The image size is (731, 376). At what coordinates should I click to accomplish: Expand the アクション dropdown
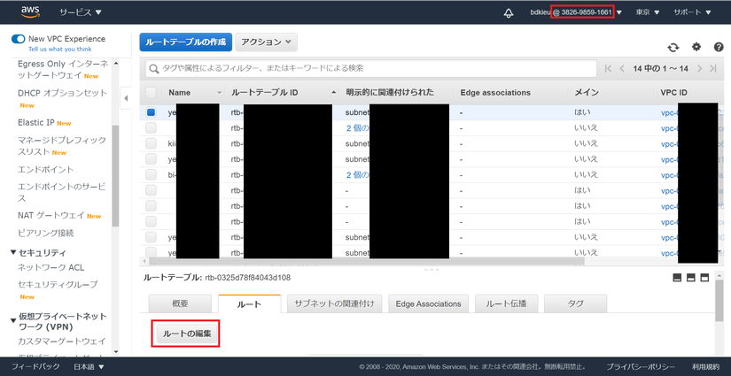click(x=266, y=42)
